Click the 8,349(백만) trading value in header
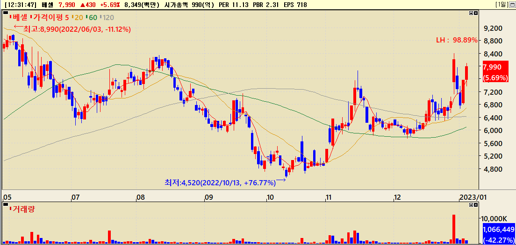This screenshot has height=245, width=516. coord(142,5)
